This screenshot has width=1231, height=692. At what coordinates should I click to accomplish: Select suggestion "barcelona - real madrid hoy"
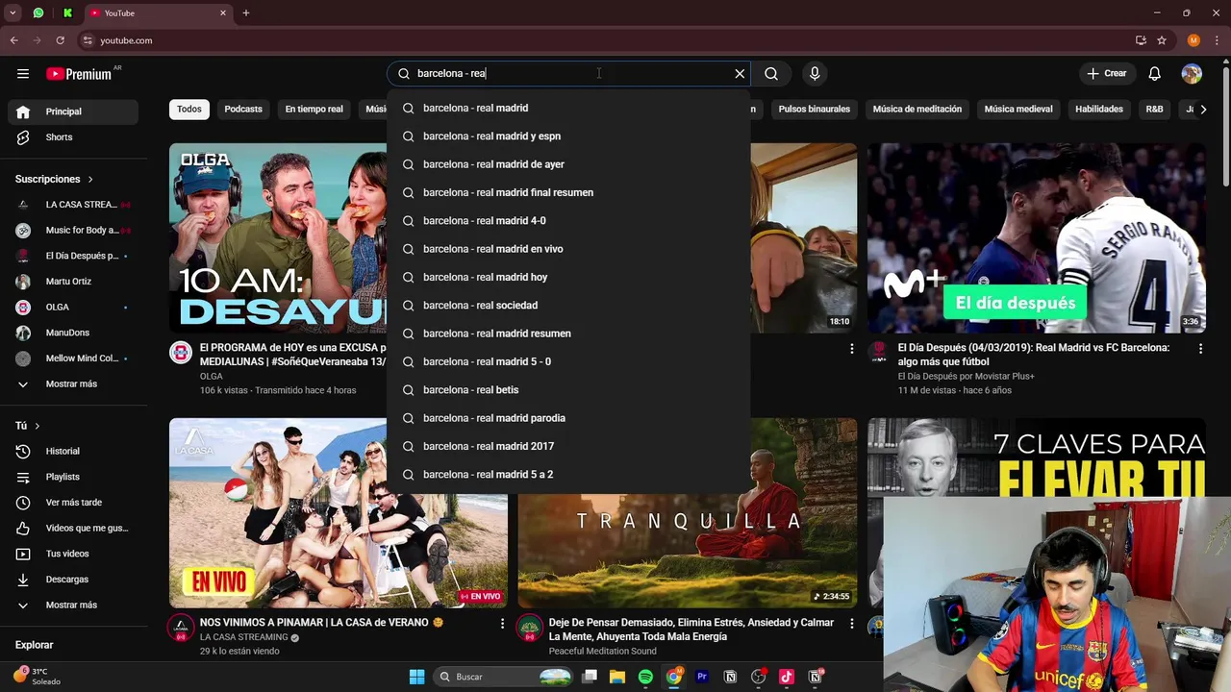tap(568, 277)
